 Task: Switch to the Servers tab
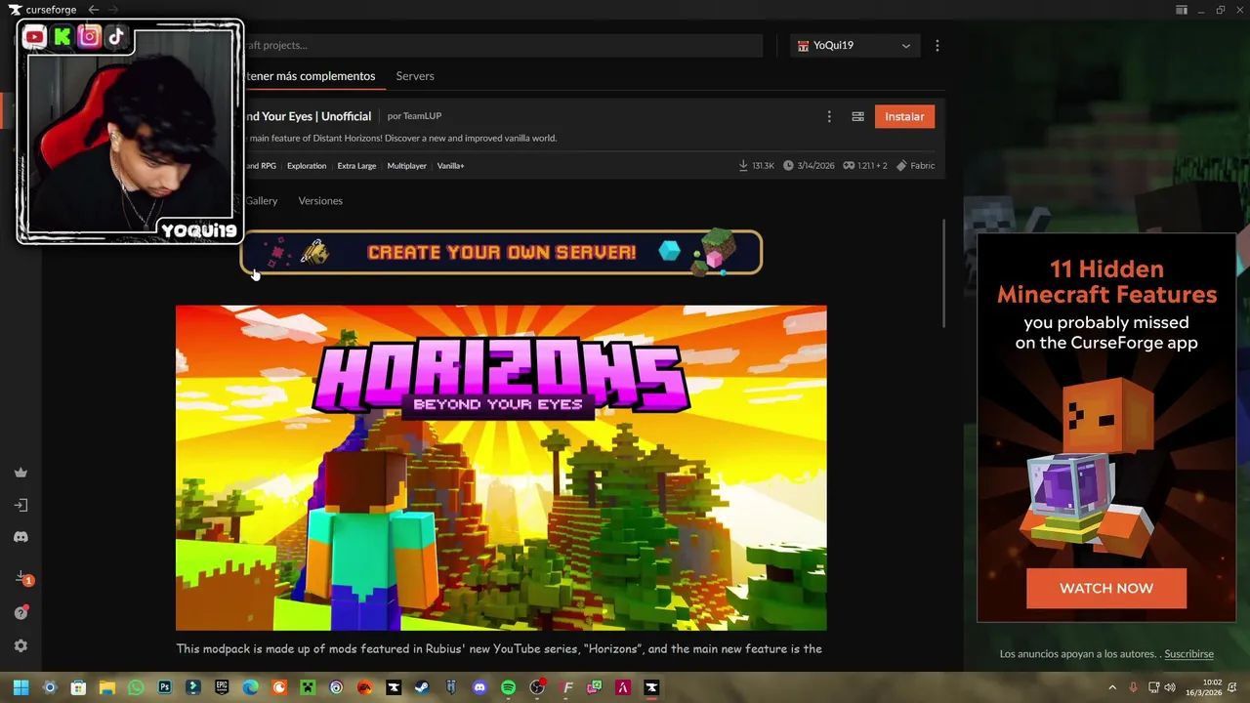415,76
